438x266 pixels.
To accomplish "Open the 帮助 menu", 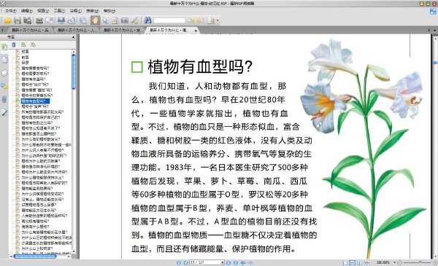I will [109, 11].
